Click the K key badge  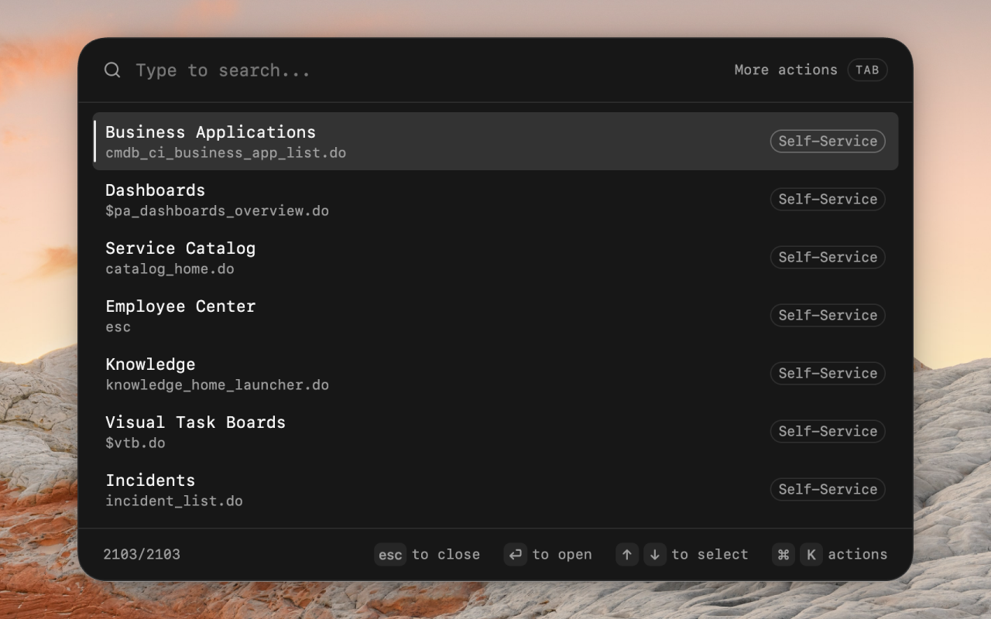click(811, 554)
